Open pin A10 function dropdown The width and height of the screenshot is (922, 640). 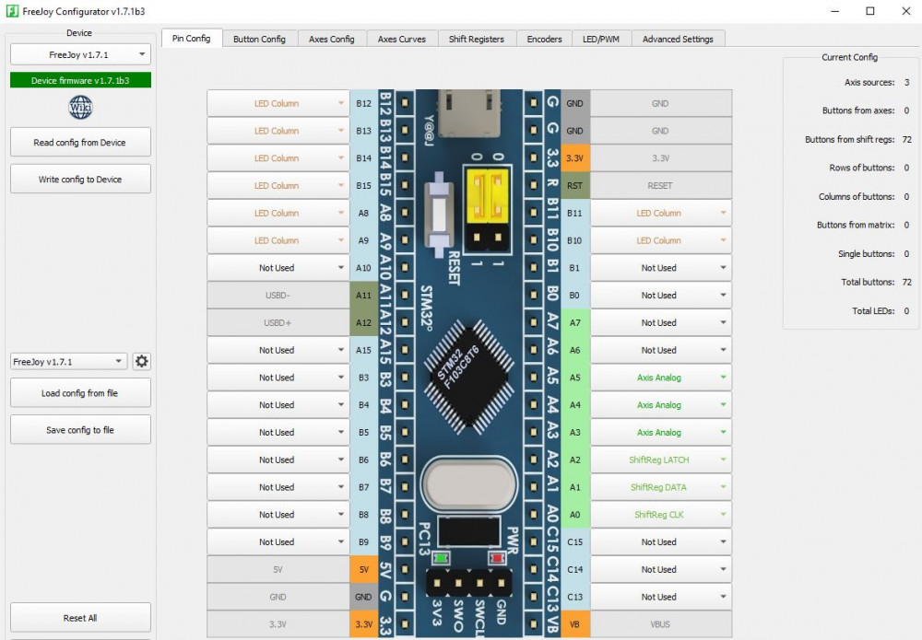click(278, 268)
